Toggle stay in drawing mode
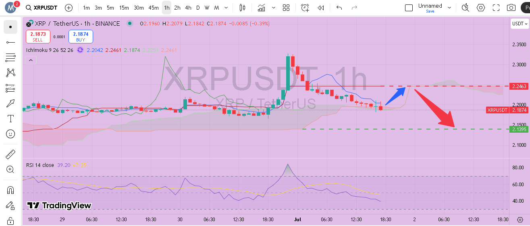The image size is (530, 226). click(10, 205)
